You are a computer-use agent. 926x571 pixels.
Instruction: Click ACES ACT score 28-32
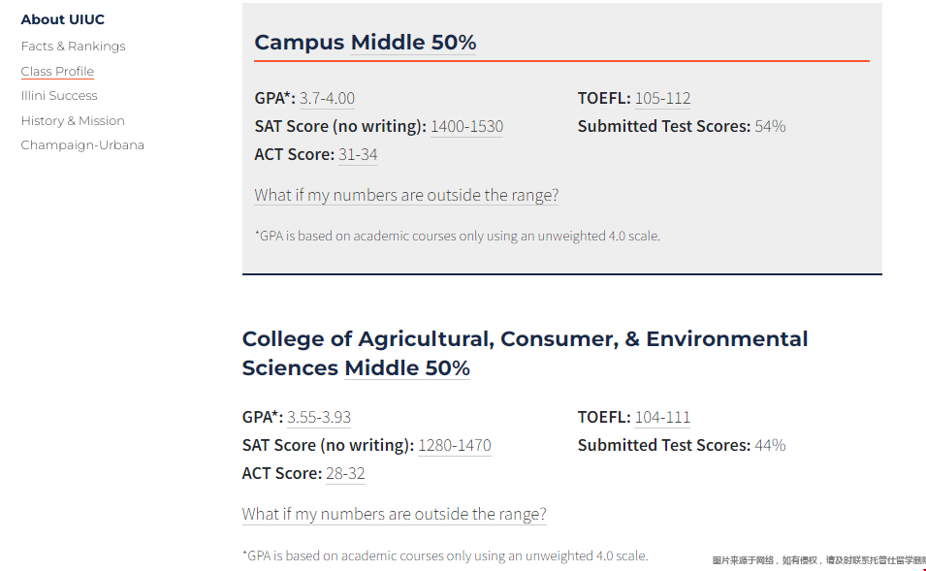tap(345, 473)
